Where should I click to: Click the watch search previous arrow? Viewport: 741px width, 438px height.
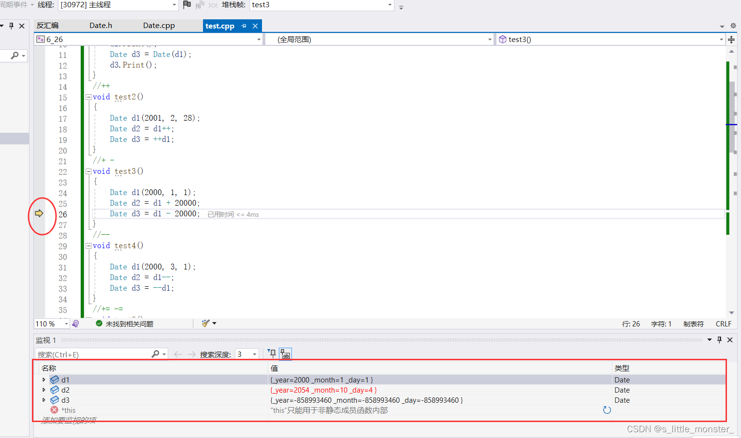pos(178,354)
